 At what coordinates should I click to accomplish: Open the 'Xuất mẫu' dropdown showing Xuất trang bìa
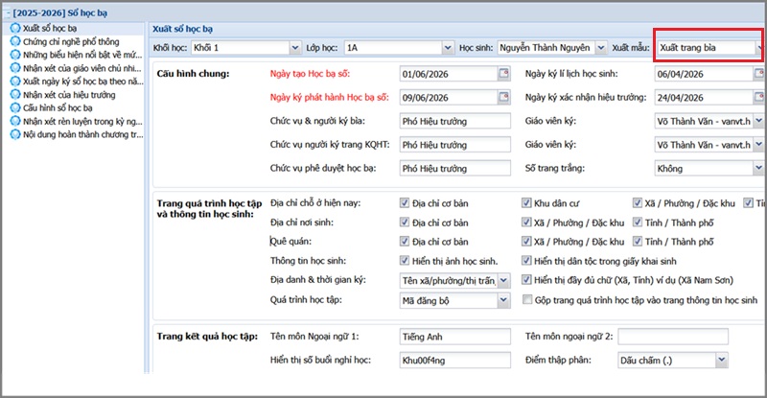[x=759, y=48]
